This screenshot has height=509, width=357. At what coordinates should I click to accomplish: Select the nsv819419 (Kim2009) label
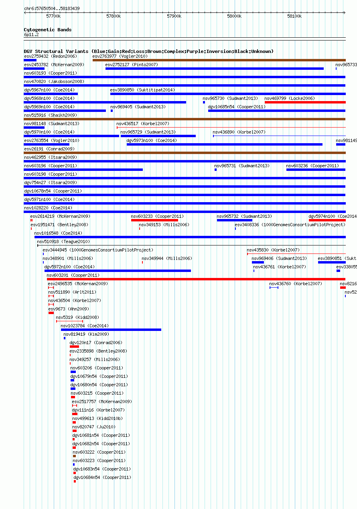point(86,334)
